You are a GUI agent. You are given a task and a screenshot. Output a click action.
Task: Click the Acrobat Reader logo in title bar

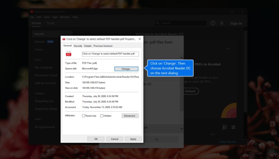coord(32,11)
